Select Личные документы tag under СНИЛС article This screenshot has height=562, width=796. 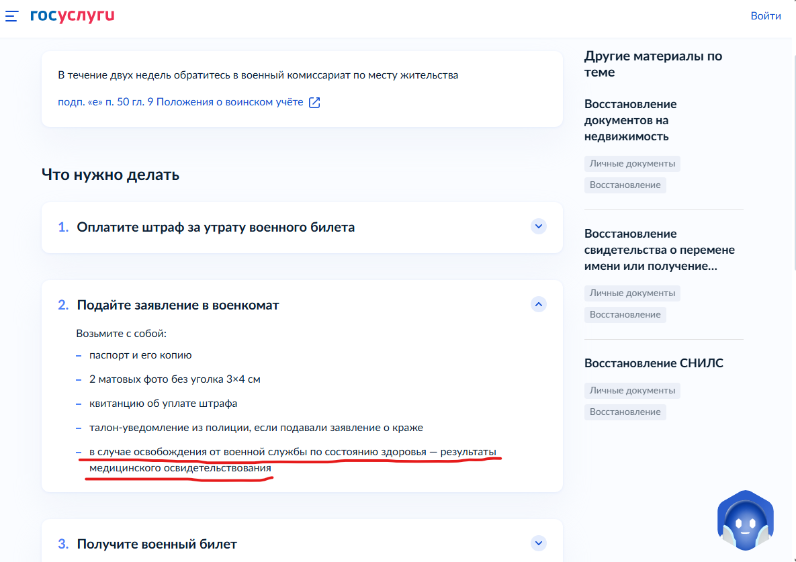point(631,390)
